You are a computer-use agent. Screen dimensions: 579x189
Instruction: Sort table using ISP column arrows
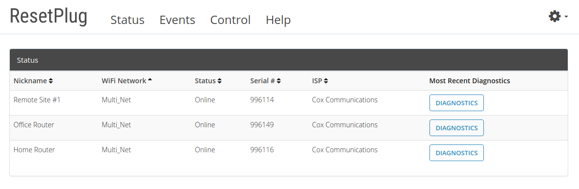pyautogui.click(x=327, y=81)
